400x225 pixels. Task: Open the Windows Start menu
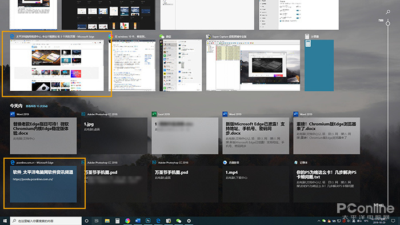5,220
